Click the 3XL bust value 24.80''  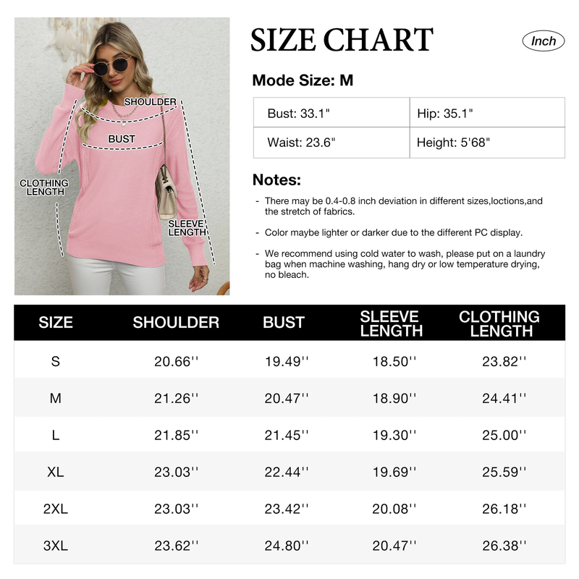(287, 546)
